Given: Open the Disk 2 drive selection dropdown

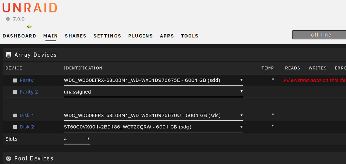Looking at the screenshot, I should (x=153, y=127).
